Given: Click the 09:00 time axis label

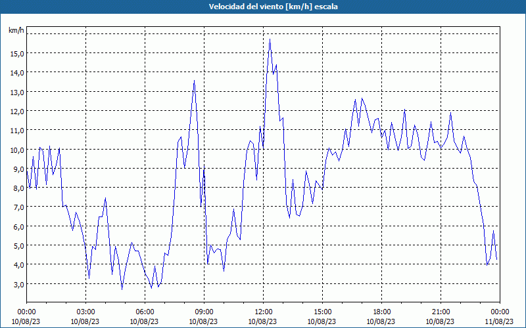Looking at the screenshot, I should click(x=204, y=312).
